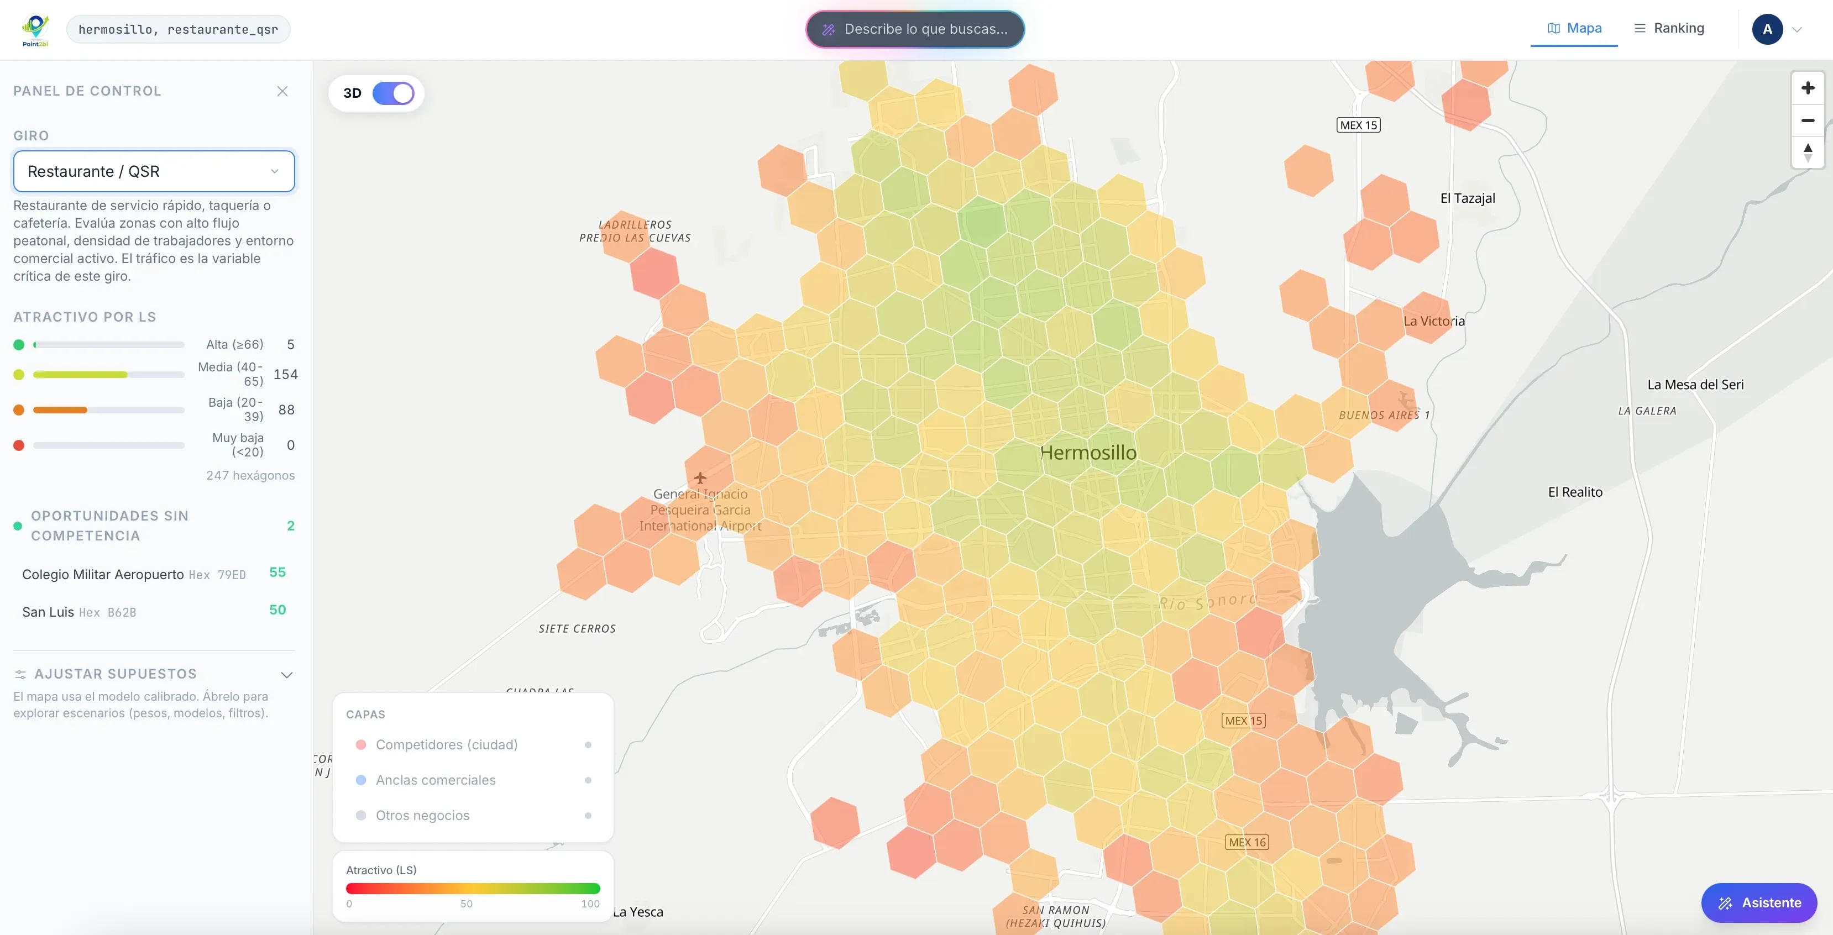Image resolution: width=1833 pixels, height=935 pixels.
Task: Click the sliders icon beside Ajustar Supuestos
Action: click(20, 674)
